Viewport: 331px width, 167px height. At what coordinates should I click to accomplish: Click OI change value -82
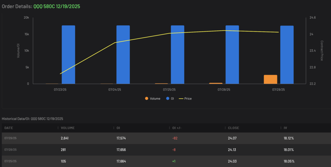(x=175, y=138)
